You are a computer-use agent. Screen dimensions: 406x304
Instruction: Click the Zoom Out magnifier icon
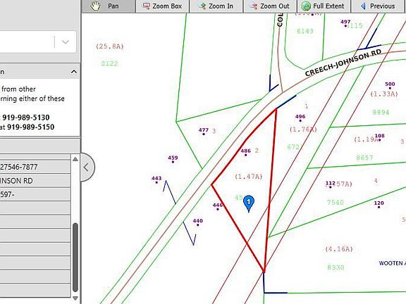point(253,6)
